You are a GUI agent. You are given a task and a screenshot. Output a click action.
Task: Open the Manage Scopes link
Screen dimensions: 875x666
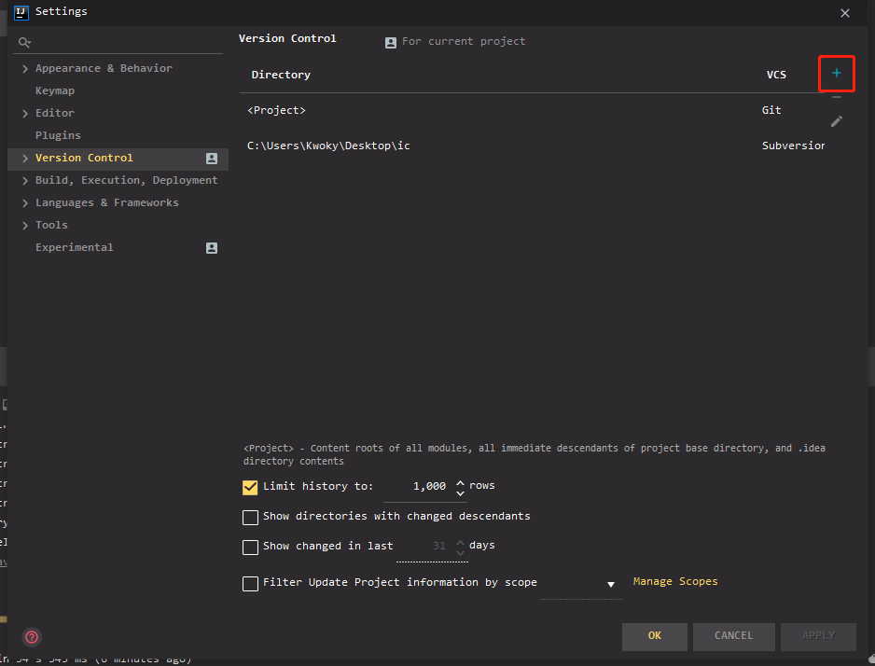click(x=675, y=581)
